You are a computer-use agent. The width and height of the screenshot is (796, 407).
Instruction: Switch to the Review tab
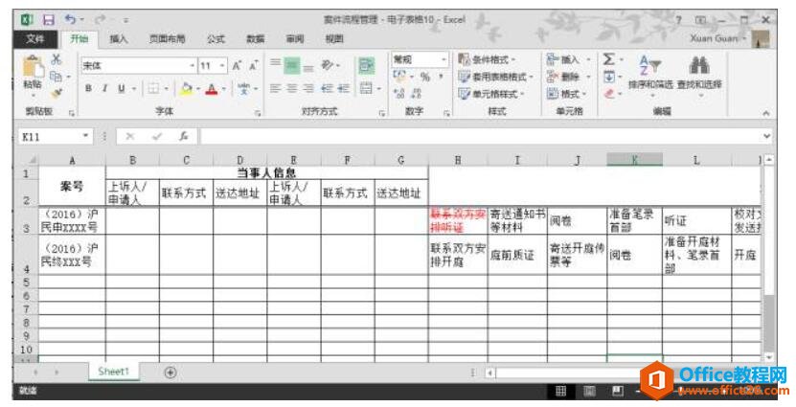pyautogui.click(x=294, y=39)
